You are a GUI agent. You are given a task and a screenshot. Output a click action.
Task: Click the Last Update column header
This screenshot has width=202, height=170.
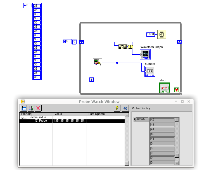click(x=106, y=114)
